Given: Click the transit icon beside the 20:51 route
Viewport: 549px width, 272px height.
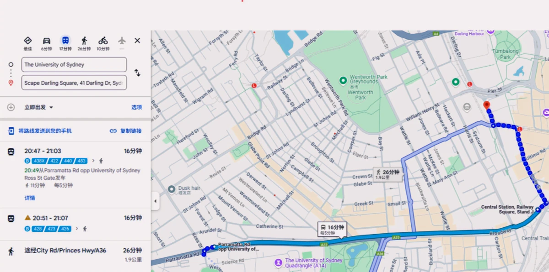Looking at the screenshot, I should [11, 219].
